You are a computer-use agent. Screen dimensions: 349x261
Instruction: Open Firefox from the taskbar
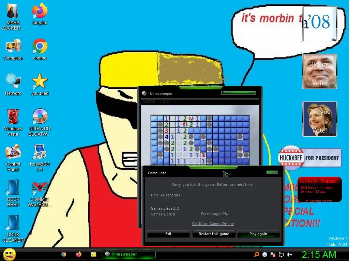[x=79, y=254]
